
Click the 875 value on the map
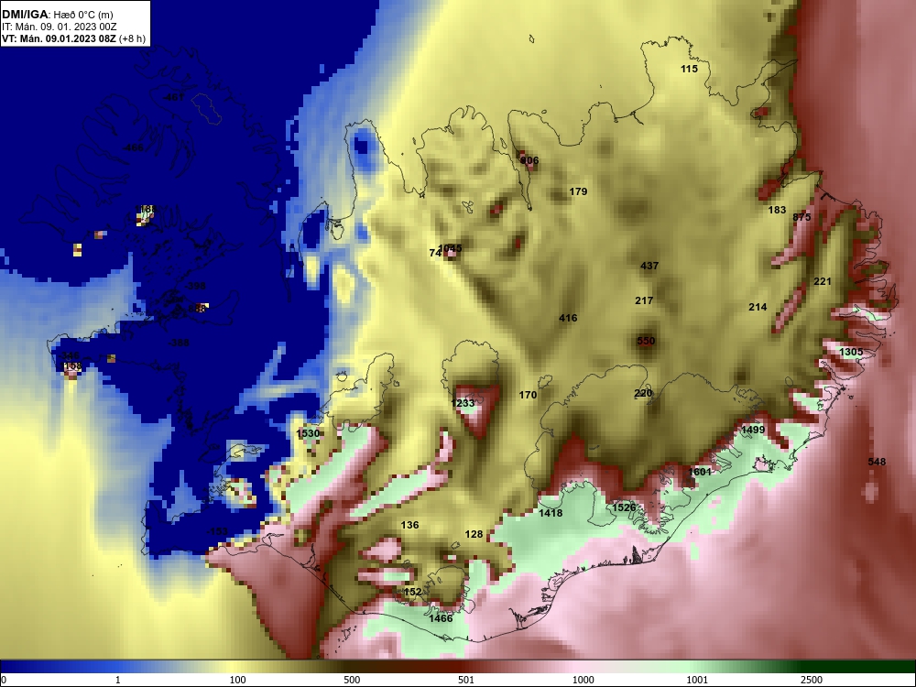801,217
